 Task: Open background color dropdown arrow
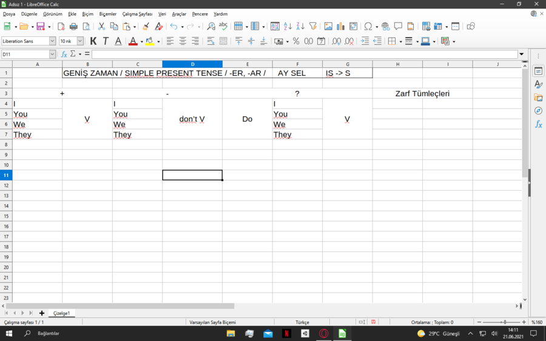pyautogui.click(x=158, y=42)
